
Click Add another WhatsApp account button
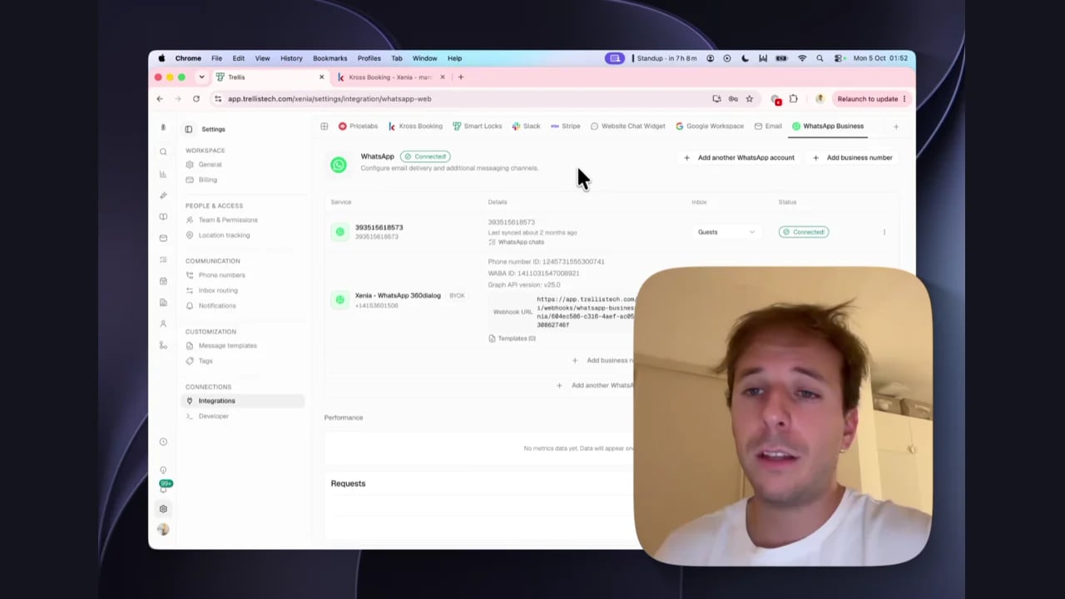pyautogui.click(x=739, y=157)
